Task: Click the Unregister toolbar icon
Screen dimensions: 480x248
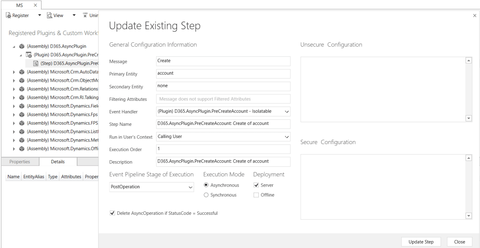Action: coord(85,15)
